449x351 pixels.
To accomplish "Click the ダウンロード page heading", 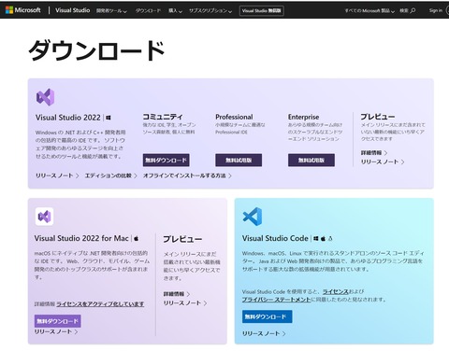I will tap(96, 50).
